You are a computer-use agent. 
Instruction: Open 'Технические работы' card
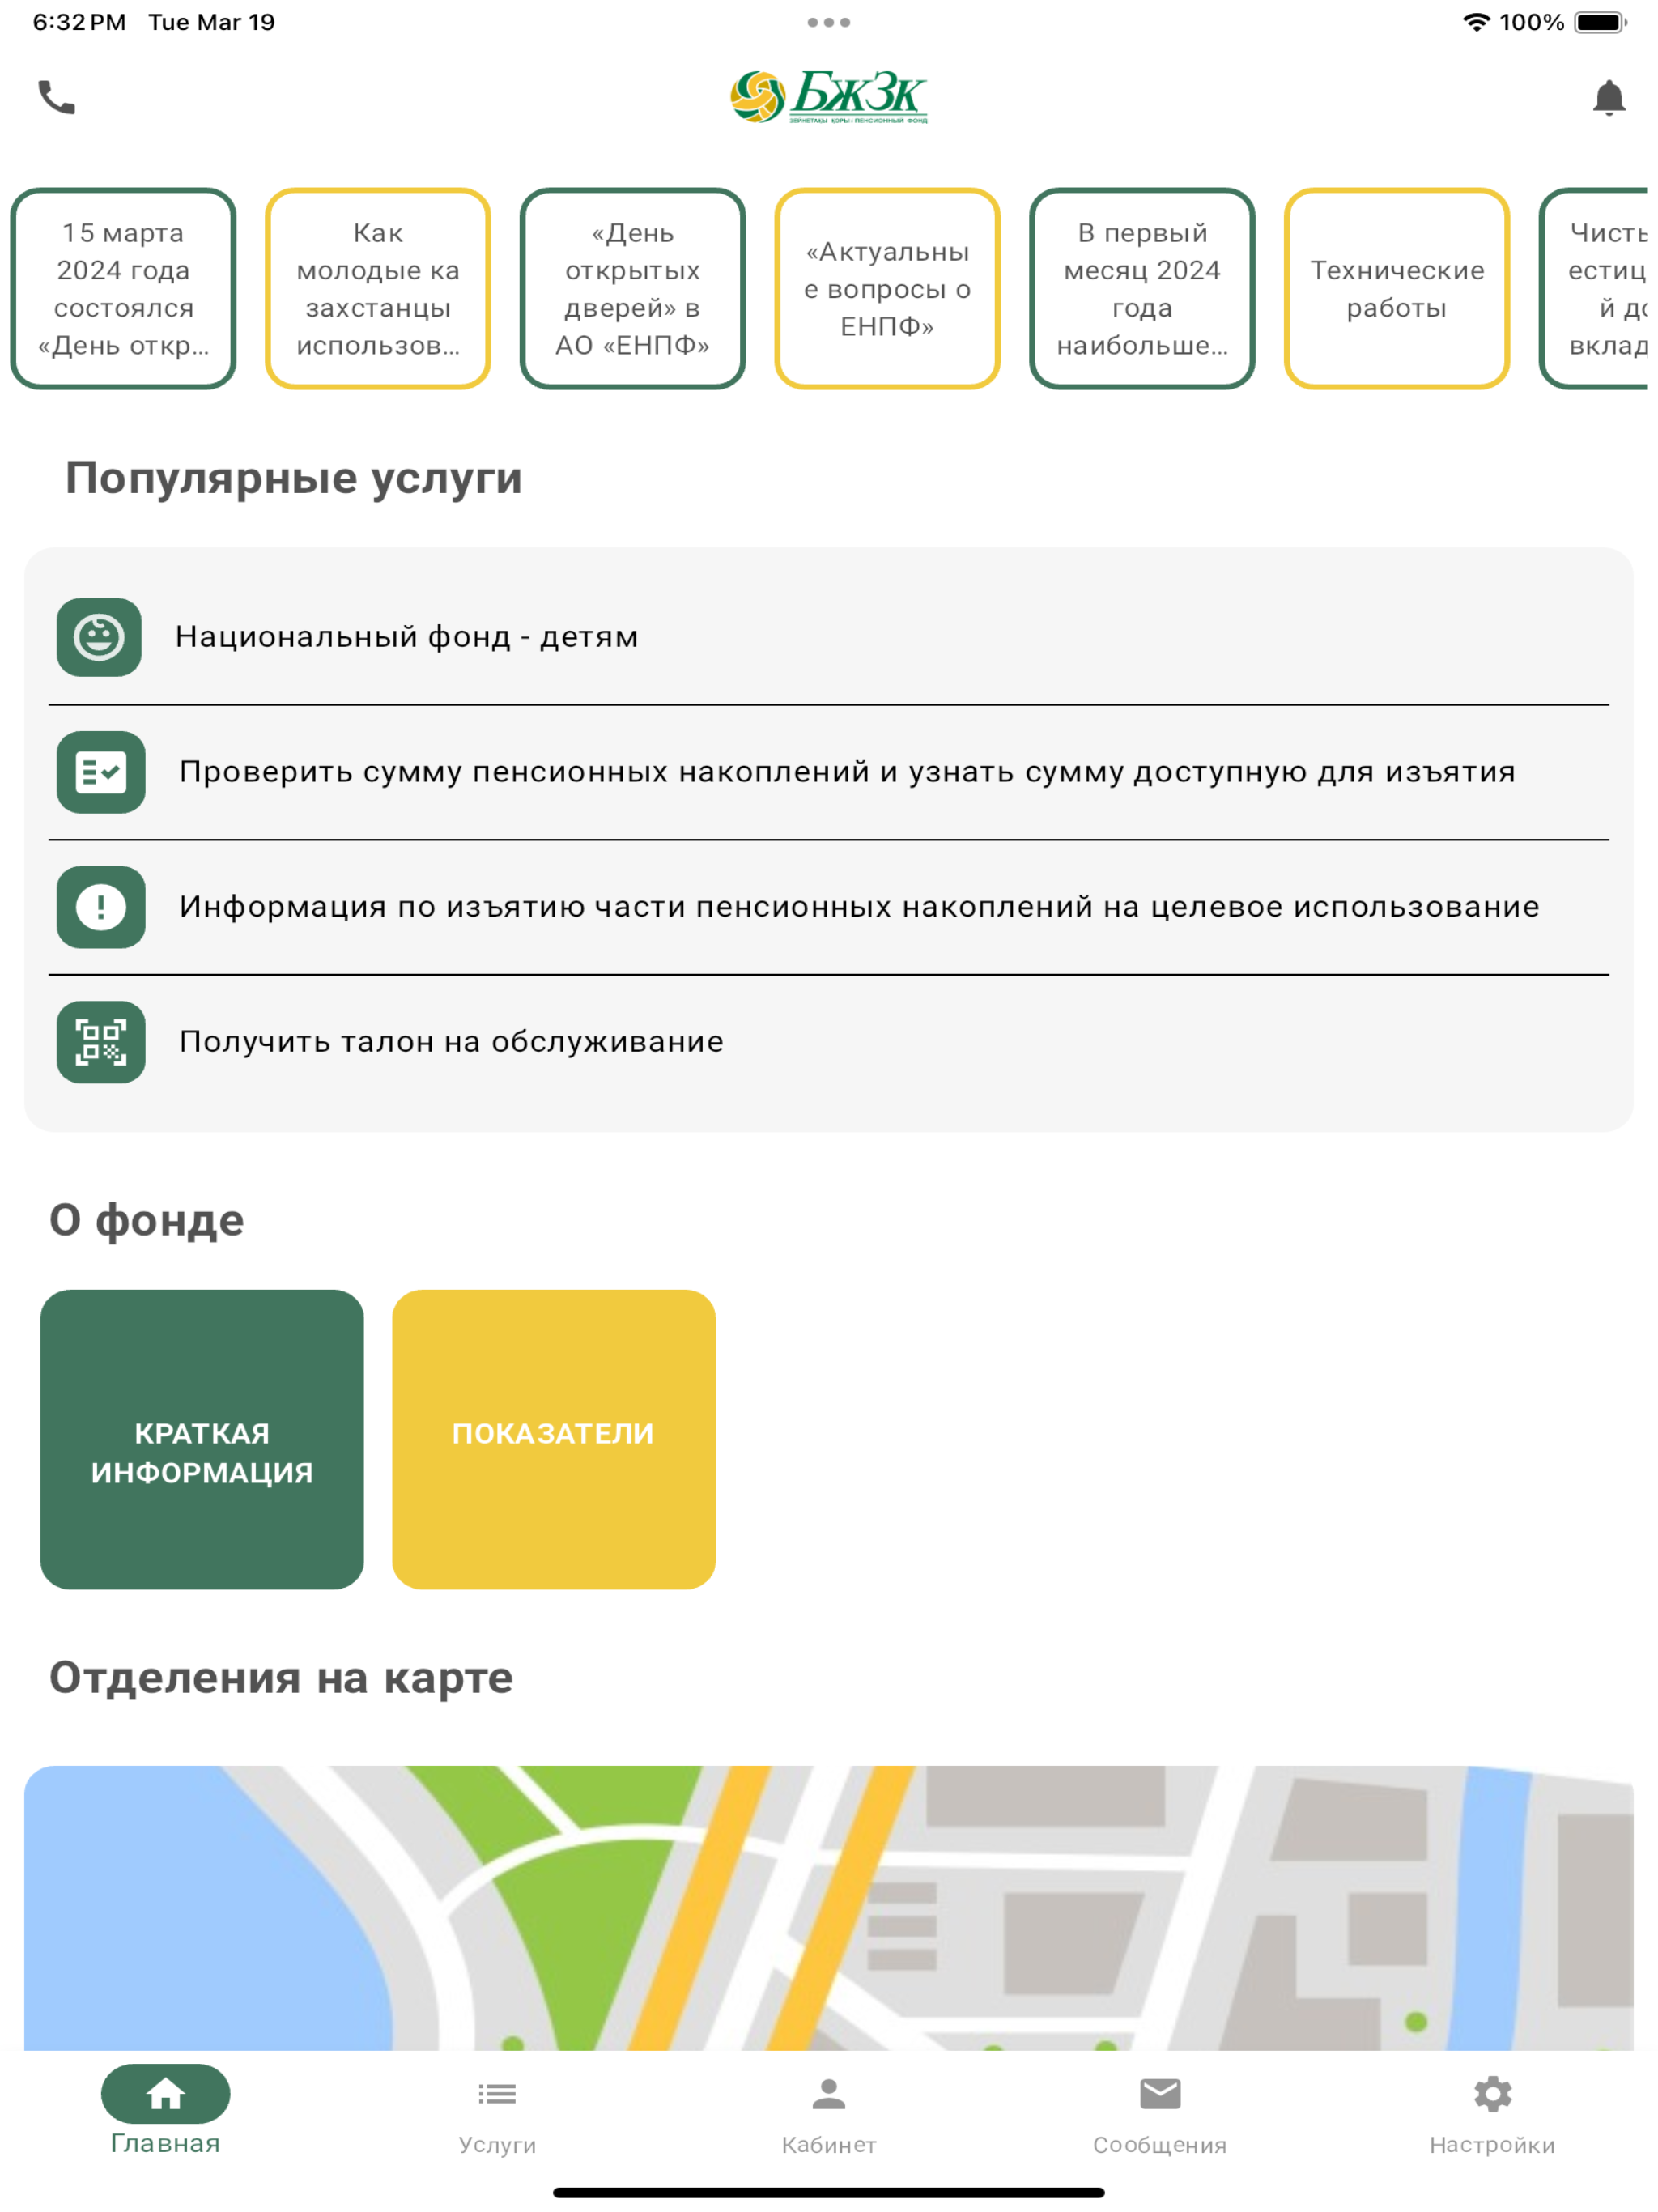pyautogui.click(x=1397, y=288)
